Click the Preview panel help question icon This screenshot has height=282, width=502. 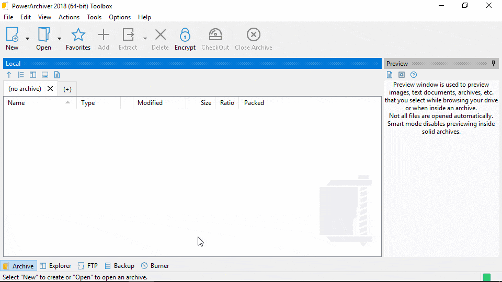point(414,75)
